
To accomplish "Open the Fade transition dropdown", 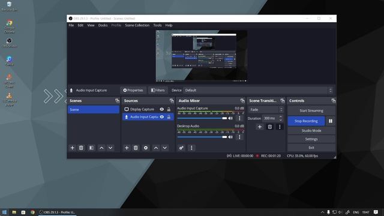I will 266,109.
